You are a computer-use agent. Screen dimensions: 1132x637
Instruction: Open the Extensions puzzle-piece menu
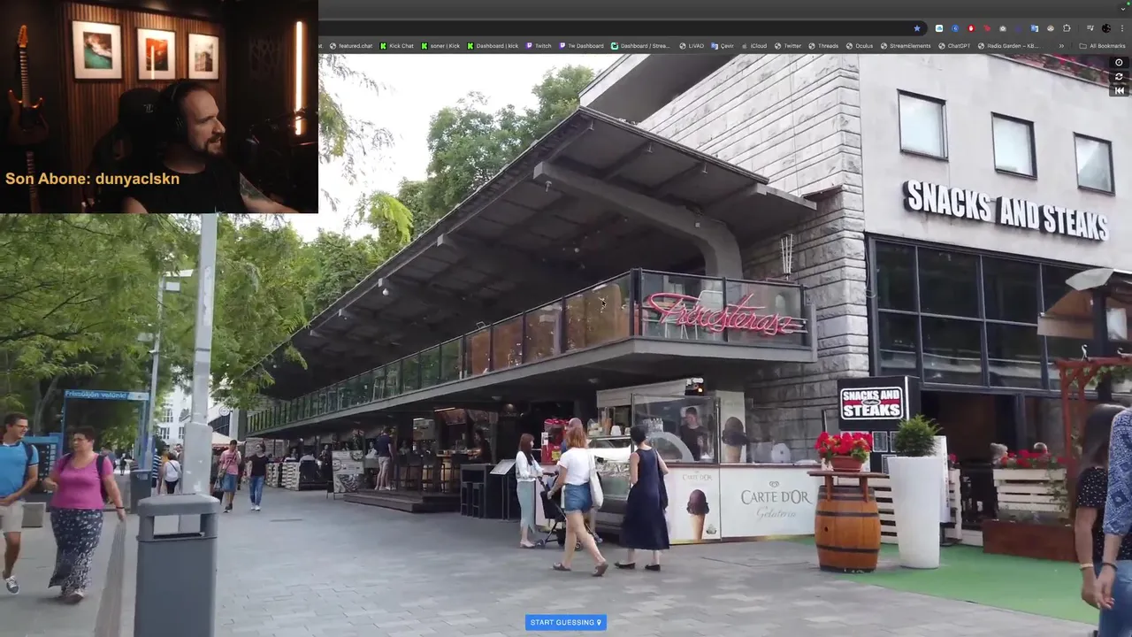click(x=1067, y=28)
